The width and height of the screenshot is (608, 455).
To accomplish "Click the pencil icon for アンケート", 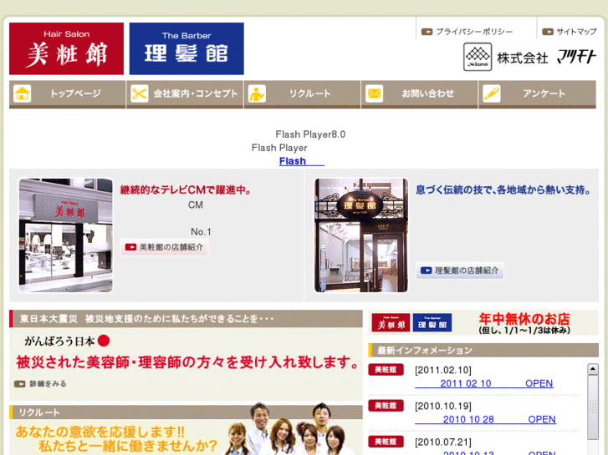I will tap(491, 94).
